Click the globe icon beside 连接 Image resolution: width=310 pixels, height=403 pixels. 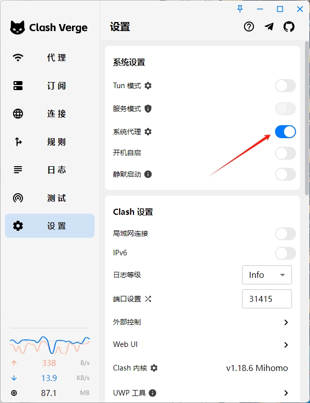tap(18, 114)
